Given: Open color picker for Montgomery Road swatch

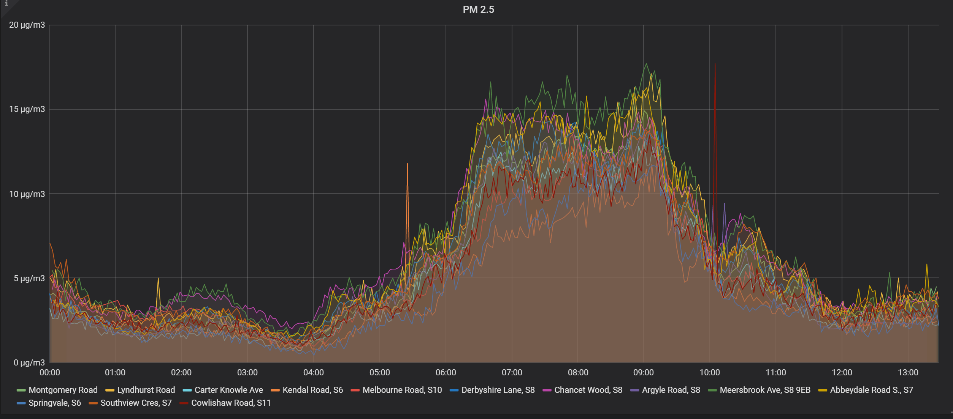Looking at the screenshot, I should [x=21, y=390].
